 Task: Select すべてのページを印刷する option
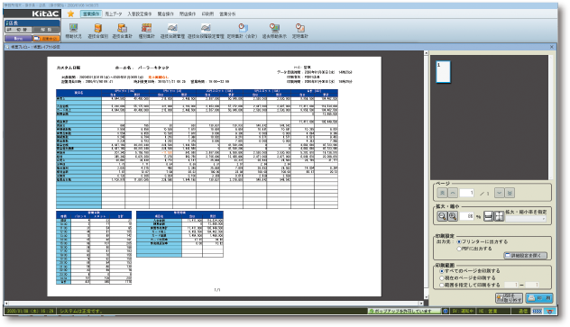coord(470,271)
